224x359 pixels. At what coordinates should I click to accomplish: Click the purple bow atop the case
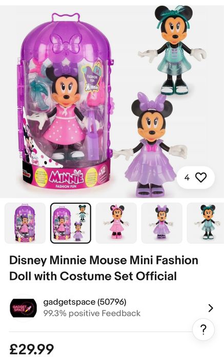66,43
